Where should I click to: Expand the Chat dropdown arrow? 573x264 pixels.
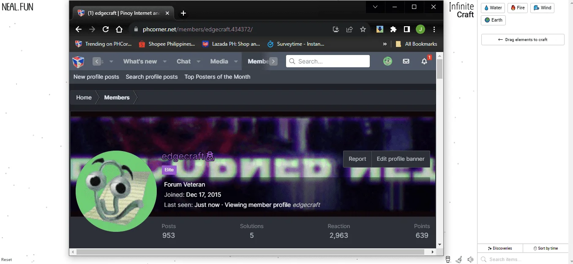tap(198, 61)
